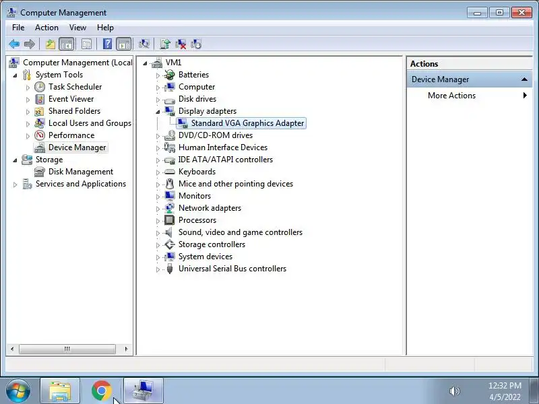Select IDE ATA/ATAPI controllers category
The height and width of the screenshot is (404, 539).
tap(226, 160)
